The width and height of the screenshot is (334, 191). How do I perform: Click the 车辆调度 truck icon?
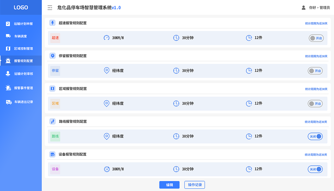[8, 36]
